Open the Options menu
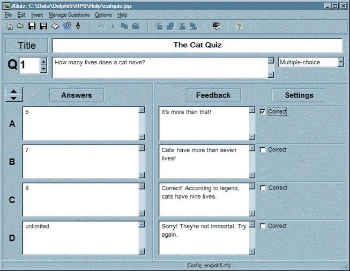This screenshot has width=350, height=271. click(103, 15)
